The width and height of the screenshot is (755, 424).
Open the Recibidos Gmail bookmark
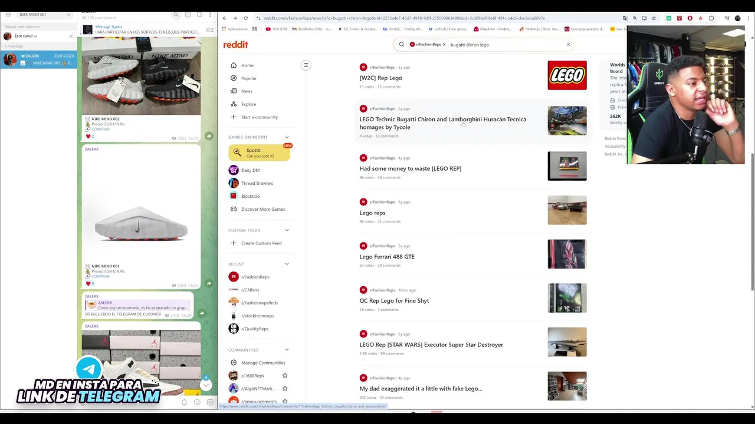pos(313,29)
